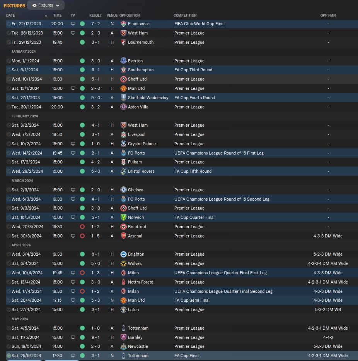Sort by the Time column header
Screen dimensions: 358x361
click(x=57, y=15)
